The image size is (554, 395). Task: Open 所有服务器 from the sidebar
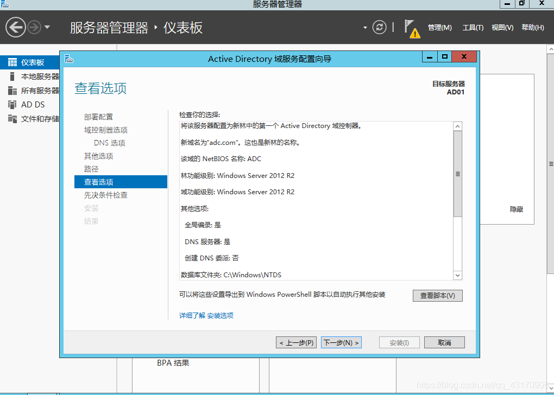[x=40, y=91]
